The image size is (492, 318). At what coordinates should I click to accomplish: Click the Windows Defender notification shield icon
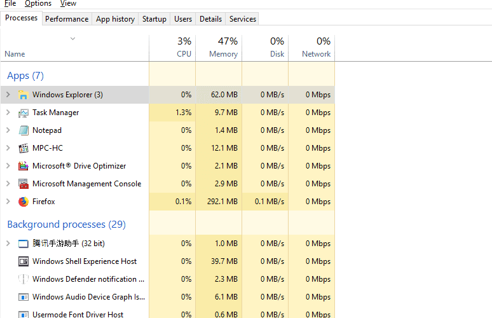(x=24, y=279)
